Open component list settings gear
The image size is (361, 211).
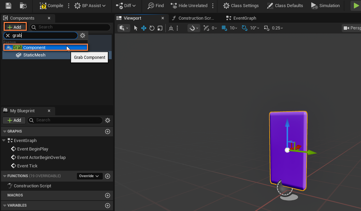(83, 35)
